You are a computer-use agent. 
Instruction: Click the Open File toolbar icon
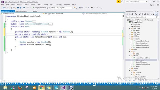click(x=15, y=8)
